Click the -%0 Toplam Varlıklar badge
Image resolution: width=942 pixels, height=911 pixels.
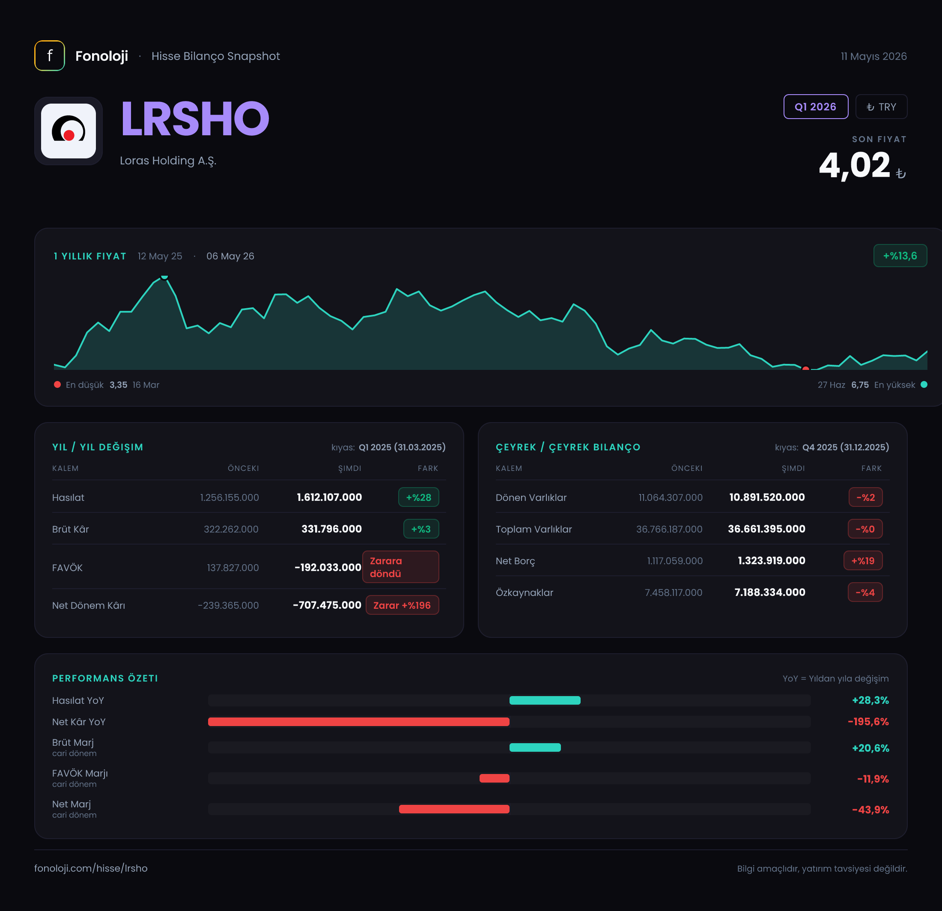click(x=865, y=529)
